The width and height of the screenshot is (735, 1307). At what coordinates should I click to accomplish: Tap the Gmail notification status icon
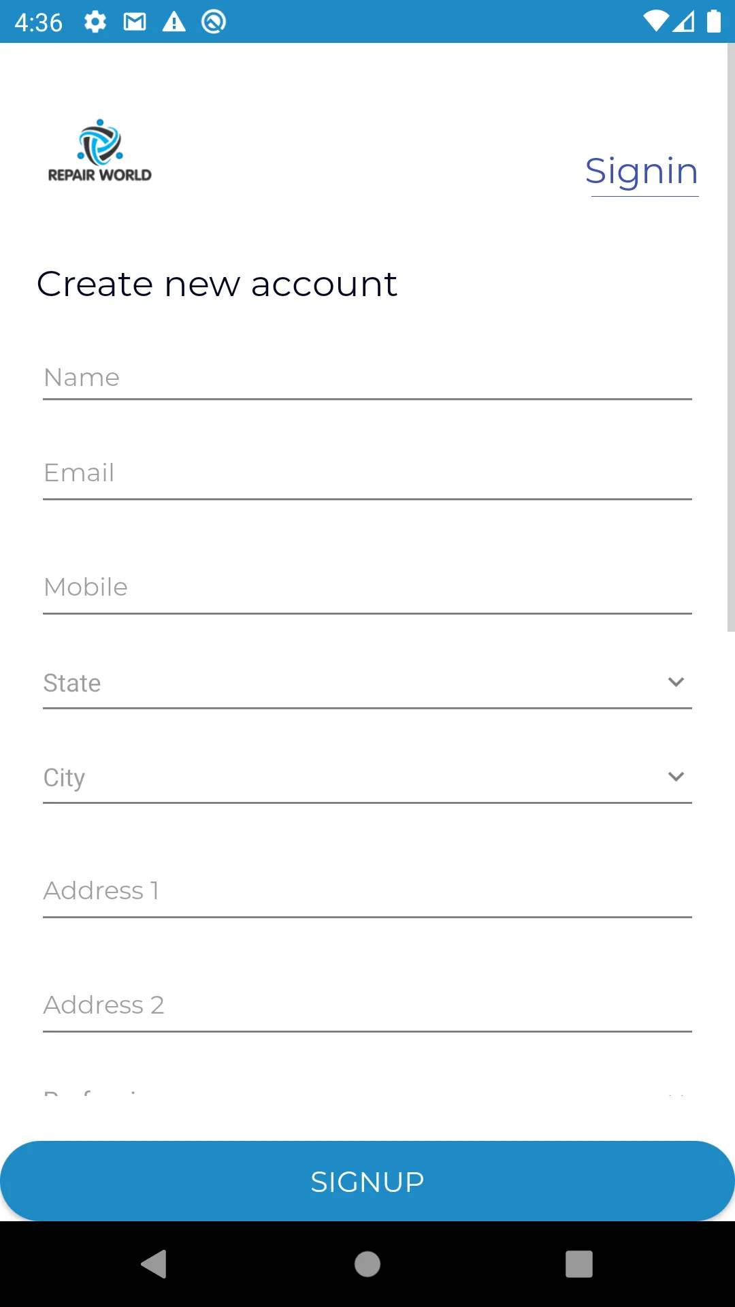135,22
